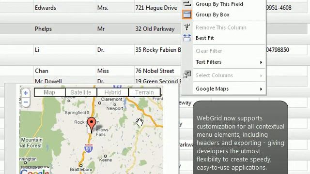Zoom in the map with plus button
Viewport: 310px width, 174px height.
[x=26, y=93]
